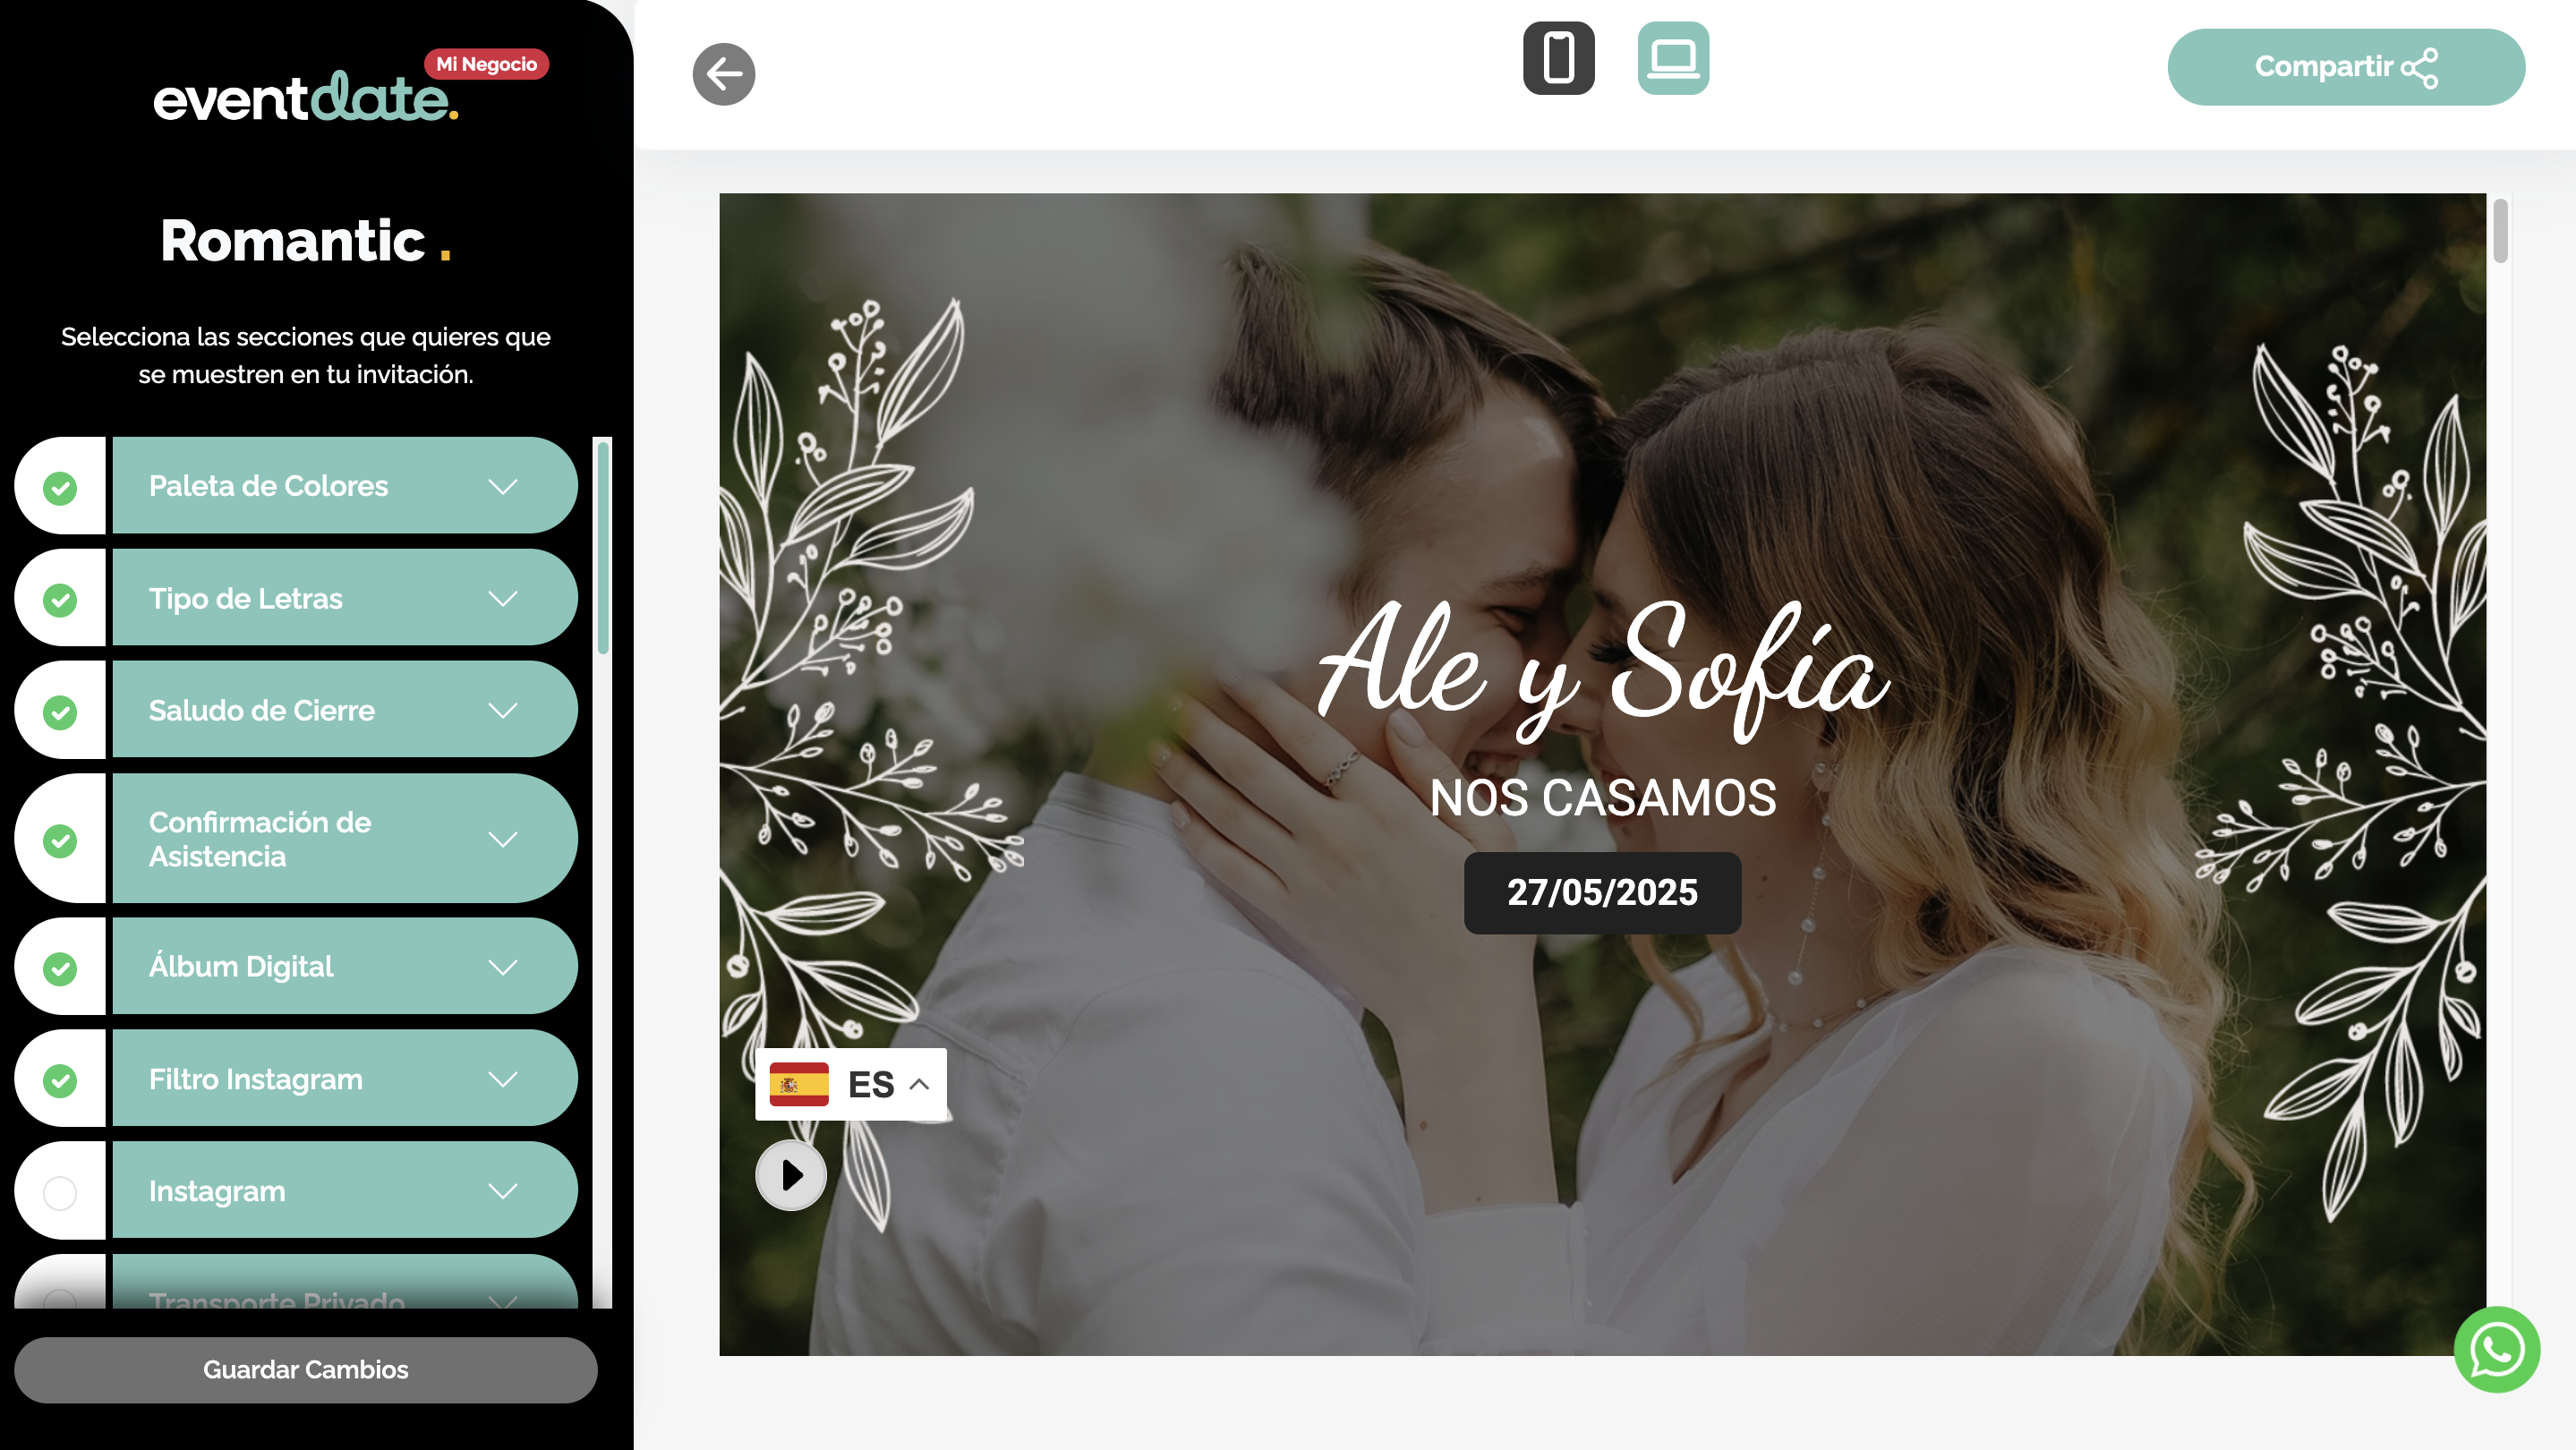The height and width of the screenshot is (1450, 2576).
Task: Uncheck the Paleta de Colores section
Action: click(x=60, y=488)
